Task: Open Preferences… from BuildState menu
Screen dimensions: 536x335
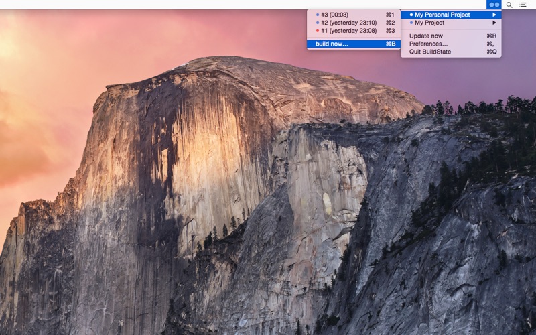Action: pos(429,44)
